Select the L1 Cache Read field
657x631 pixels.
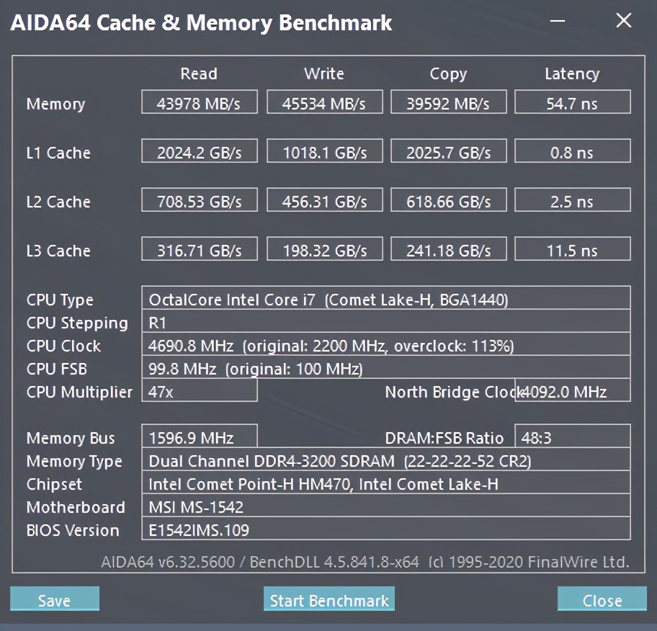(200, 152)
